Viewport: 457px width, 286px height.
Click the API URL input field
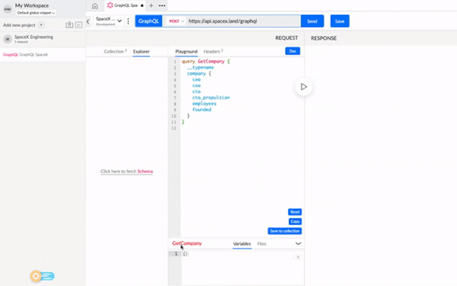pos(244,21)
